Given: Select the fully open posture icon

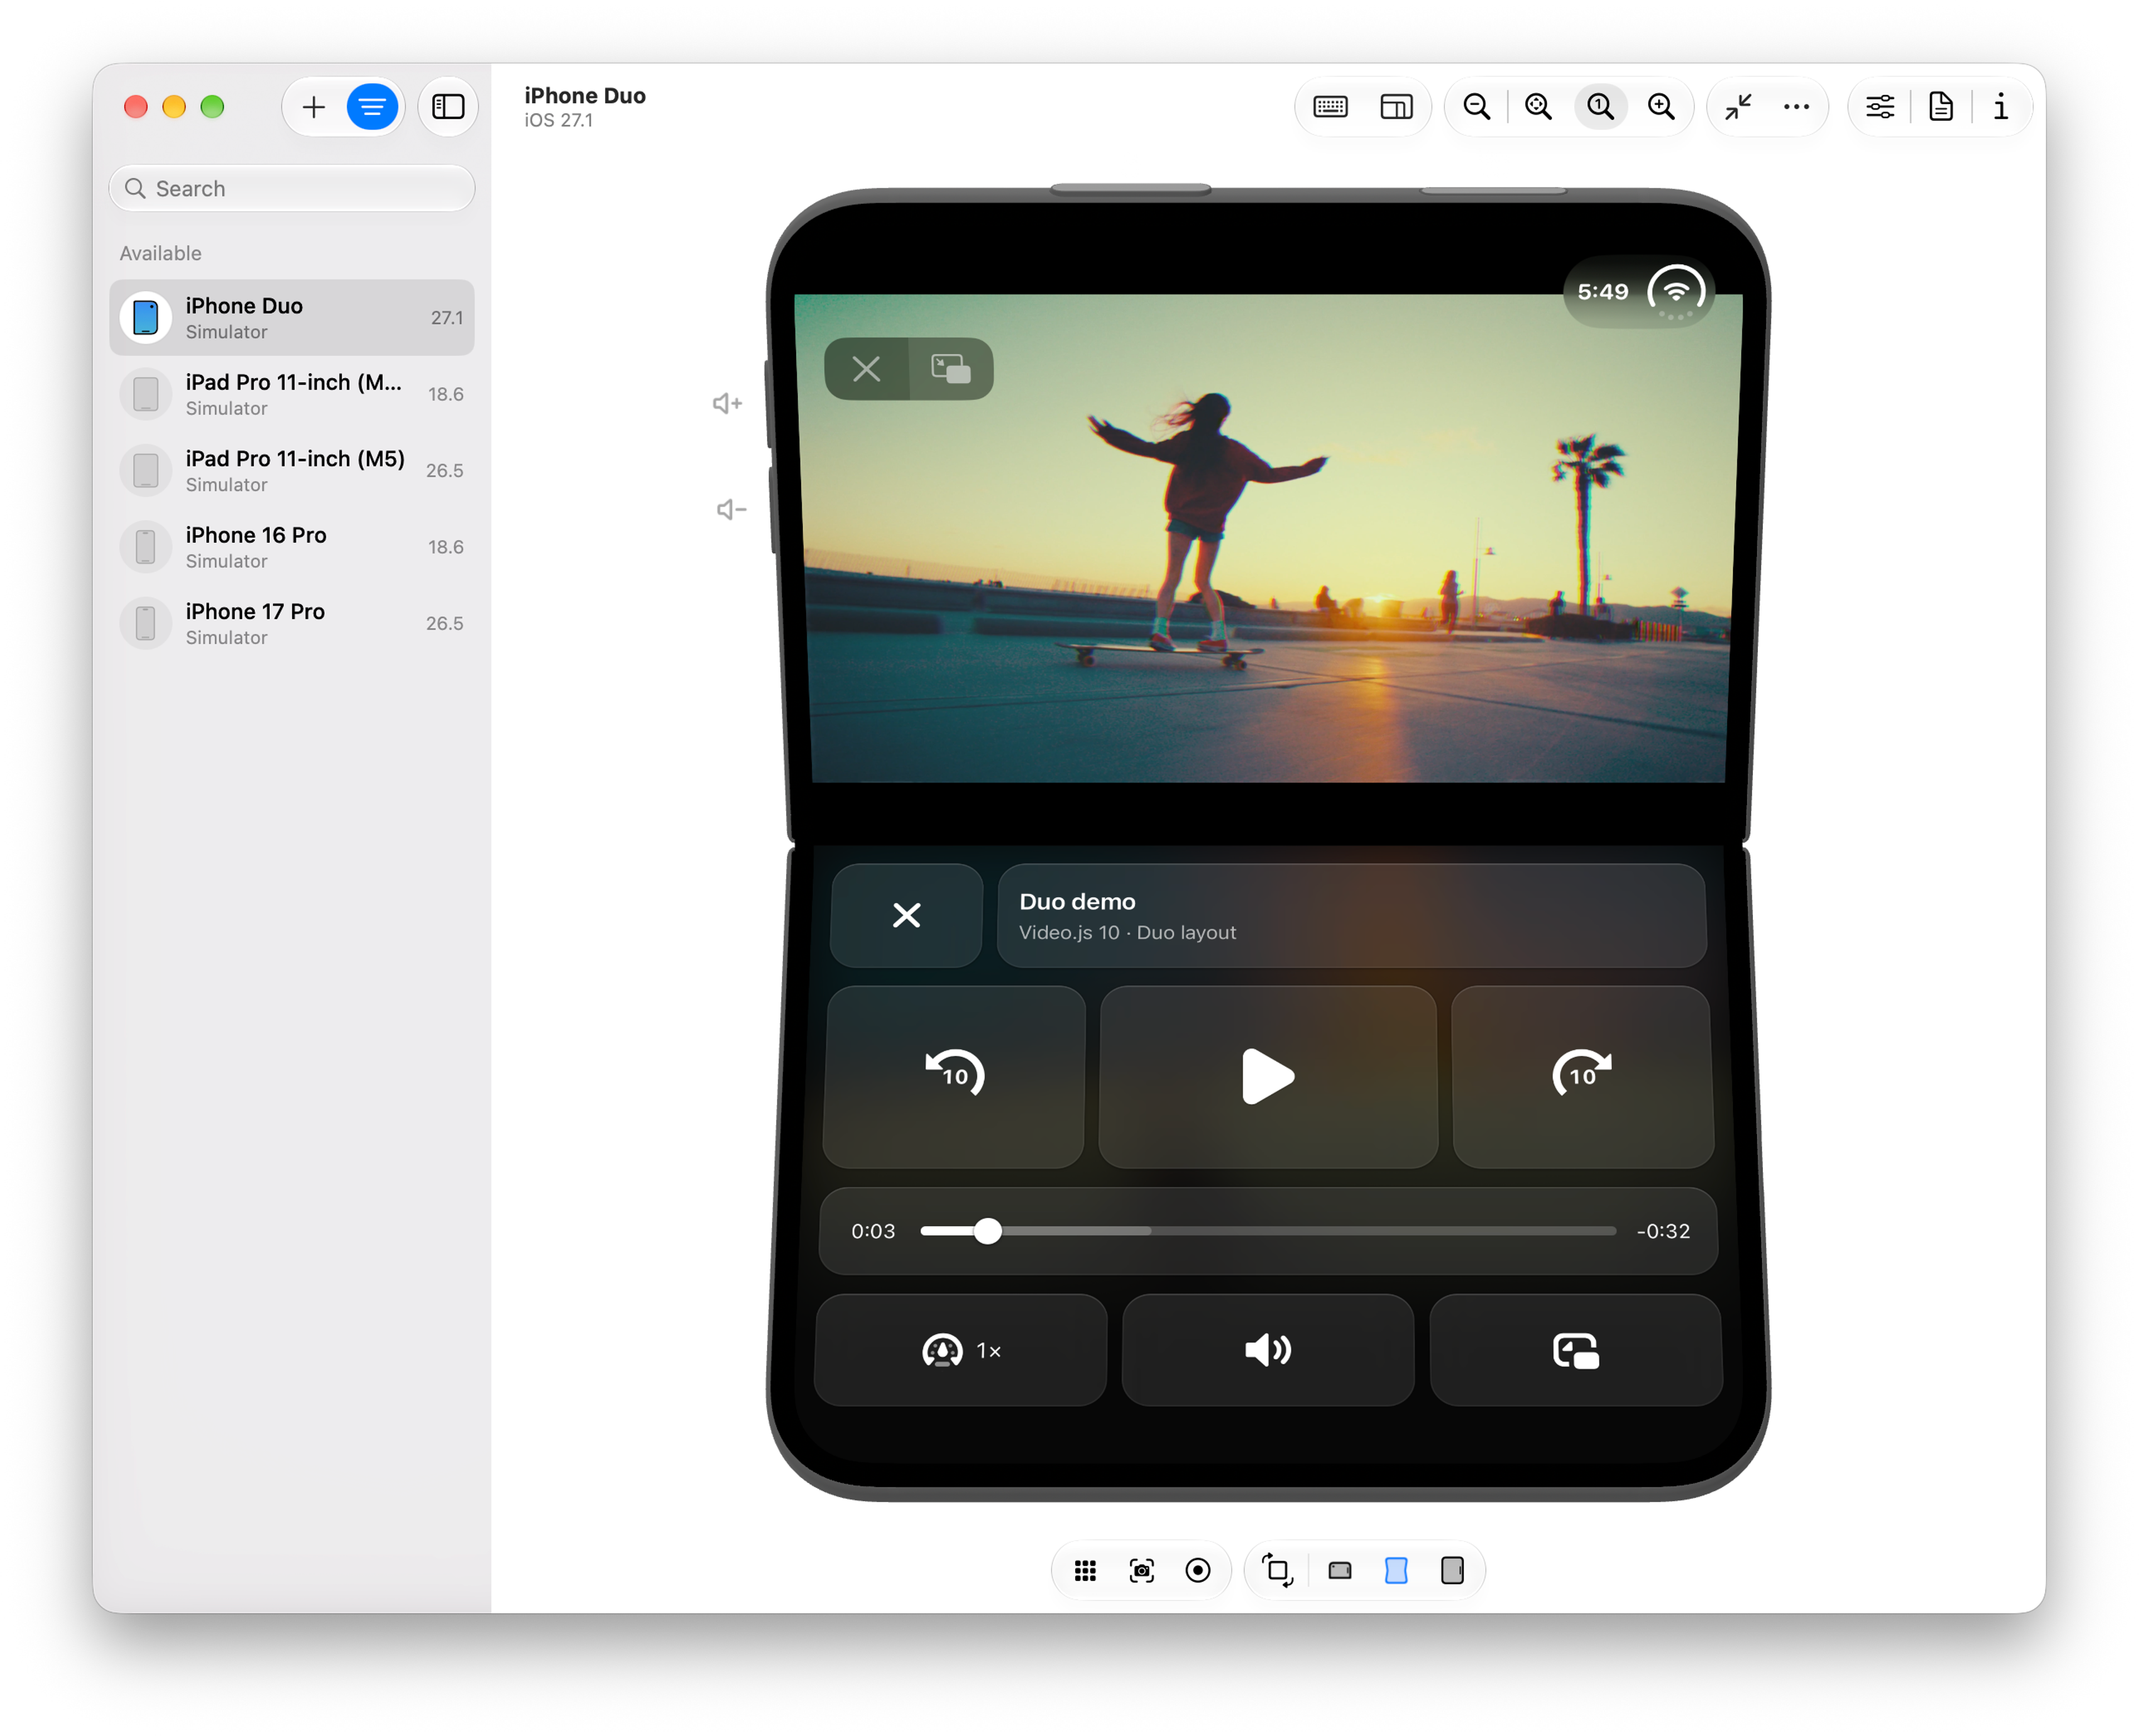Looking at the screenshot, I should coord(1452,1570).
